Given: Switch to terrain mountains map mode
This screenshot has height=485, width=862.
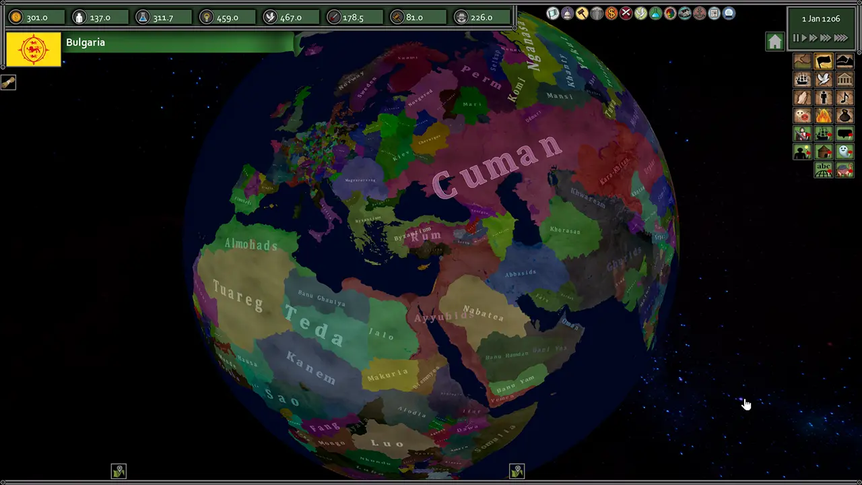Looking at the screenshot, I should 844,62.
